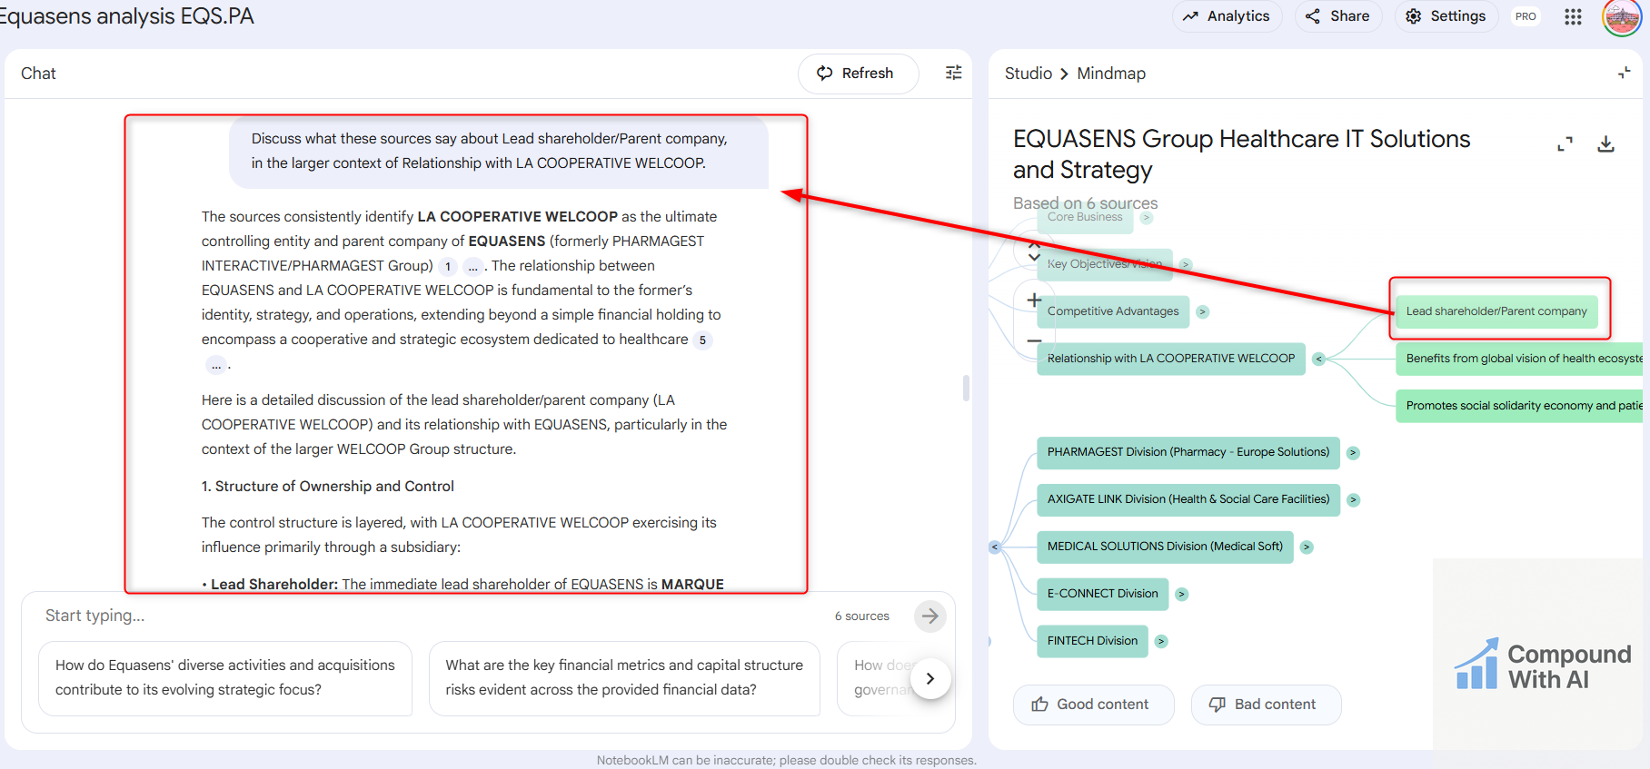This screenshot has height=769, width=1650.
Task: Click the Share button
Action: [1337, 16]
